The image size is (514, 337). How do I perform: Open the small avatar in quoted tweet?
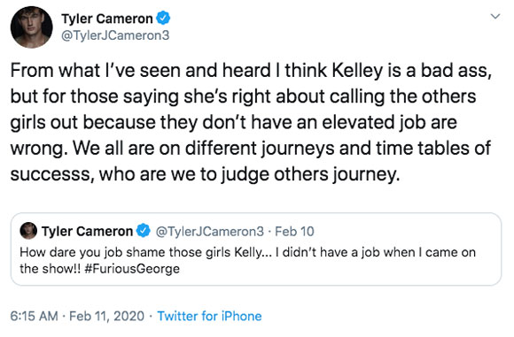pos(28,231)
